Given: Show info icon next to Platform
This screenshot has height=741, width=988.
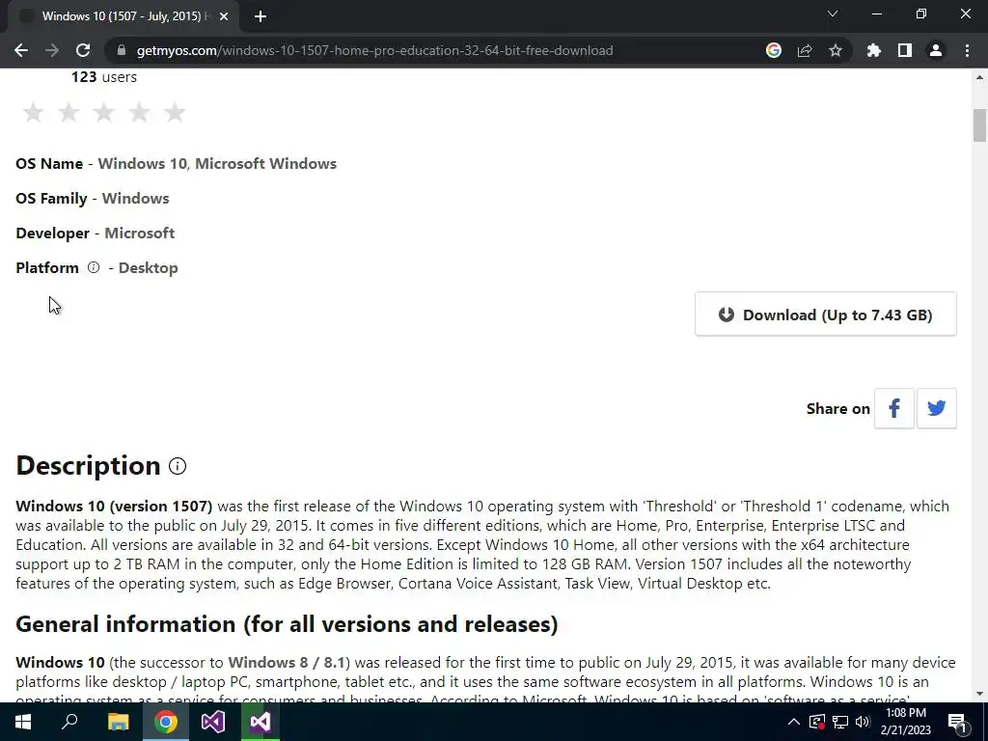Looking at the screenshot, I should coord(94,267).
